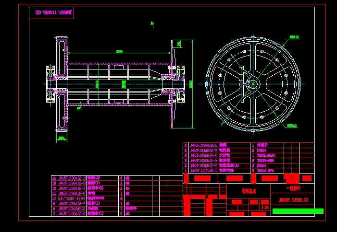Click the 1:24 scale value in the title block
The width and height of the screenshot is (337, 232).
(x=265, y=208)
